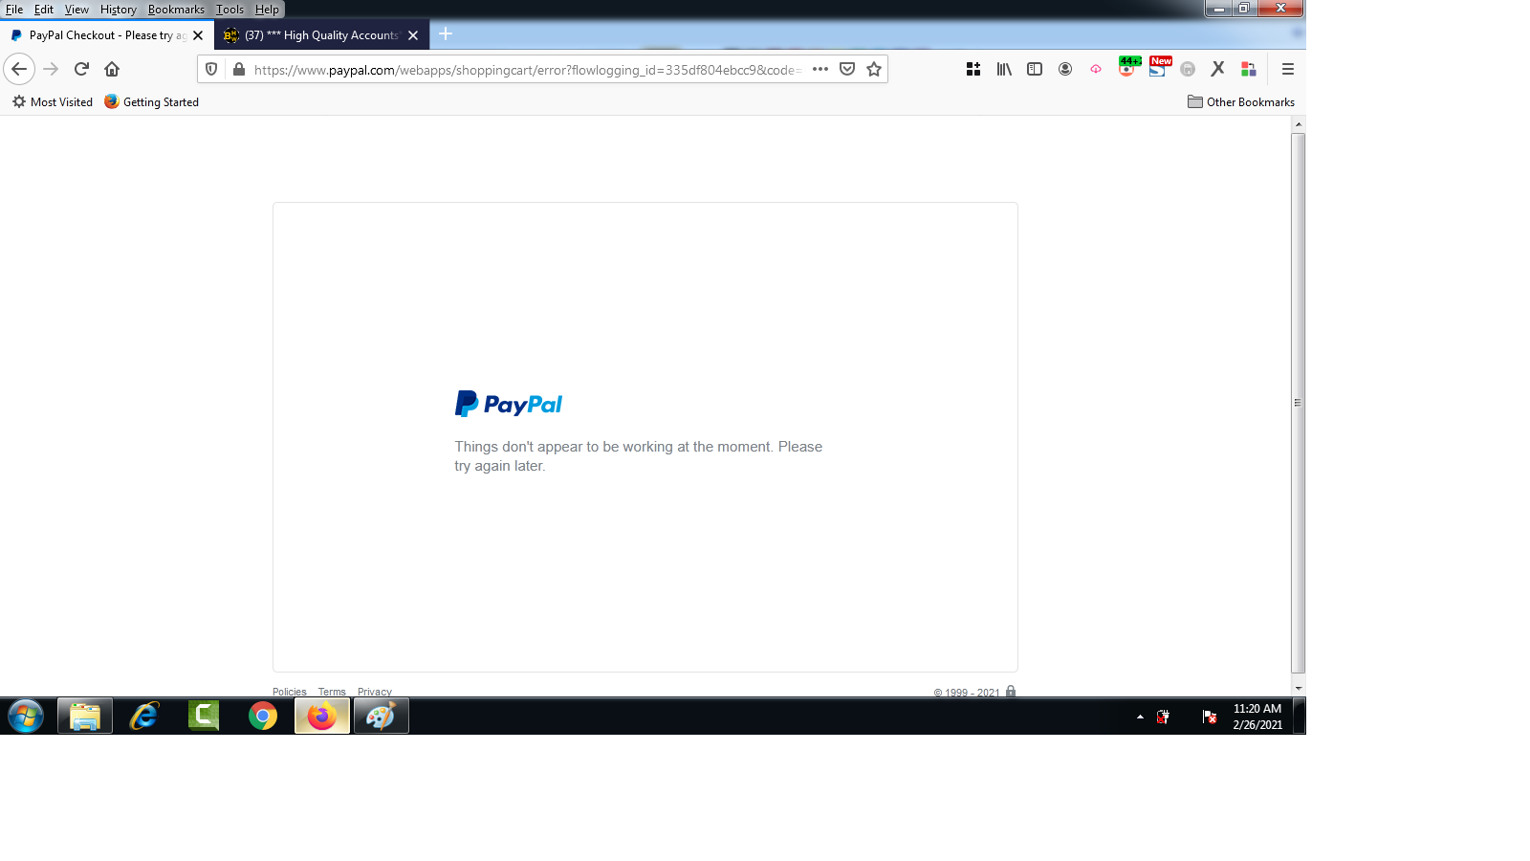Open Paint from the taskbar
The image size is (1530, 861).
click(x=382, y=716)
